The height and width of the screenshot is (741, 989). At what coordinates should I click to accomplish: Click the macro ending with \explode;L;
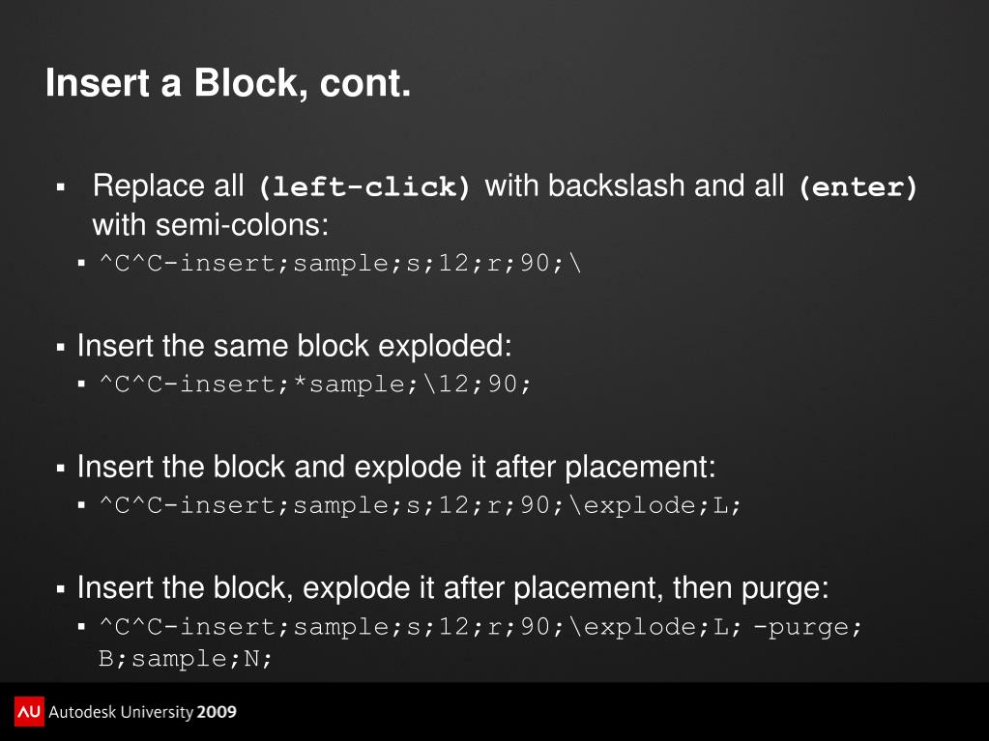point(421,504)
